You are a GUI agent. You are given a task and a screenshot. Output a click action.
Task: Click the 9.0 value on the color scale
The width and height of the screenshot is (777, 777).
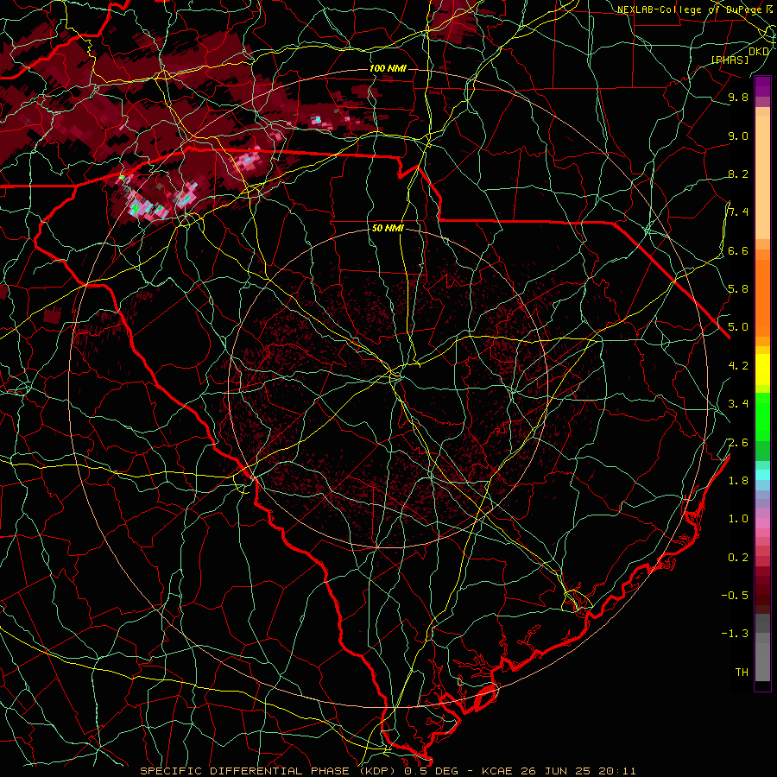click(738, 136)
